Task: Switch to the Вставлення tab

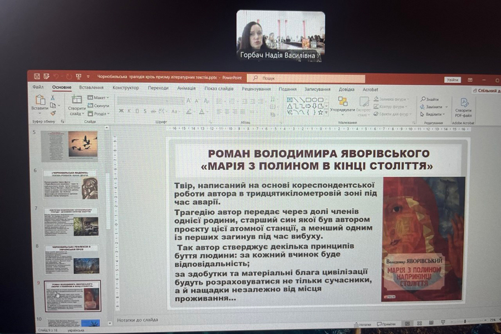Action: point(91,87)
